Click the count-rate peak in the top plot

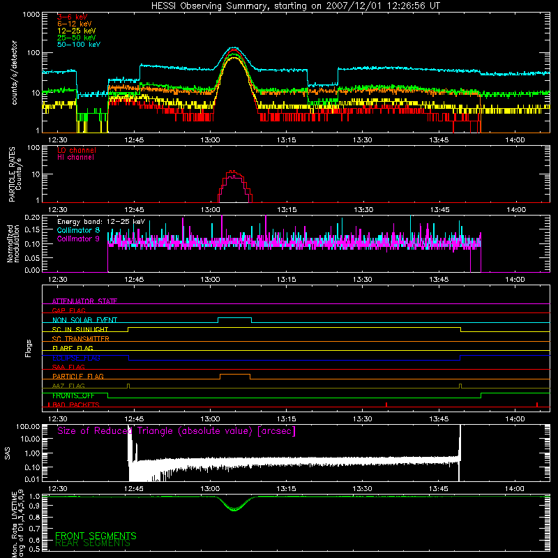coord(234,48)
